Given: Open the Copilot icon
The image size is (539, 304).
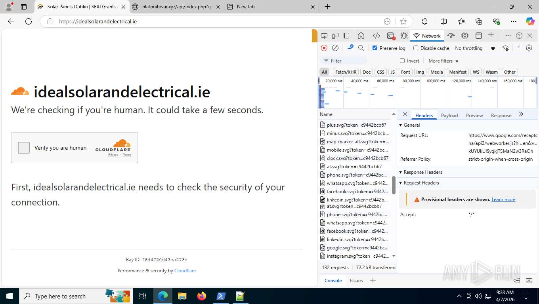Looking at the screenshot, I should tap(530, 21).
